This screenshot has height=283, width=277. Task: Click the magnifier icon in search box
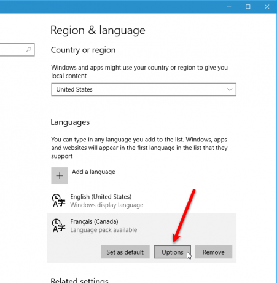pos(28,49)
